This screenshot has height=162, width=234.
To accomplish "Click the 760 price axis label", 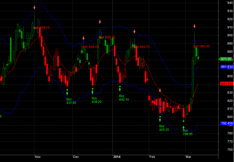I will pyautogui.click(x=230, y=150).
